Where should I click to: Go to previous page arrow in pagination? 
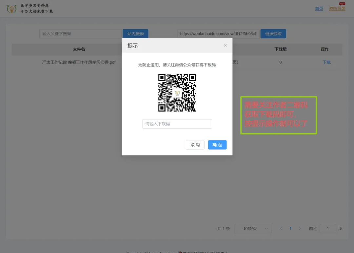[x=281, y=229]
